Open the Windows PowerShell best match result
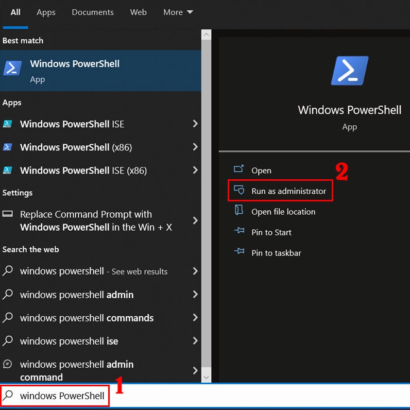The image size is (410, 410). (x=100, y=71)
